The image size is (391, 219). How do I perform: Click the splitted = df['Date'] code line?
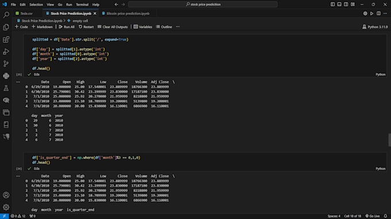(x=80, y=40)
